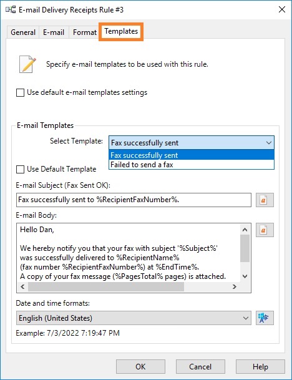Click the horizontal scroll left arrow
Screen dimensions: 292x380
pyautogui.click(x=22, y=286)
